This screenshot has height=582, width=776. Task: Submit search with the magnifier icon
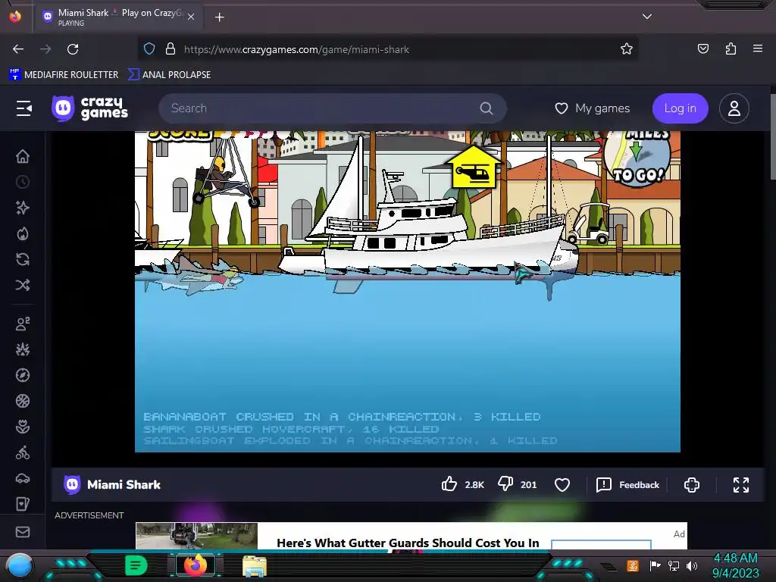pos(487,108)
